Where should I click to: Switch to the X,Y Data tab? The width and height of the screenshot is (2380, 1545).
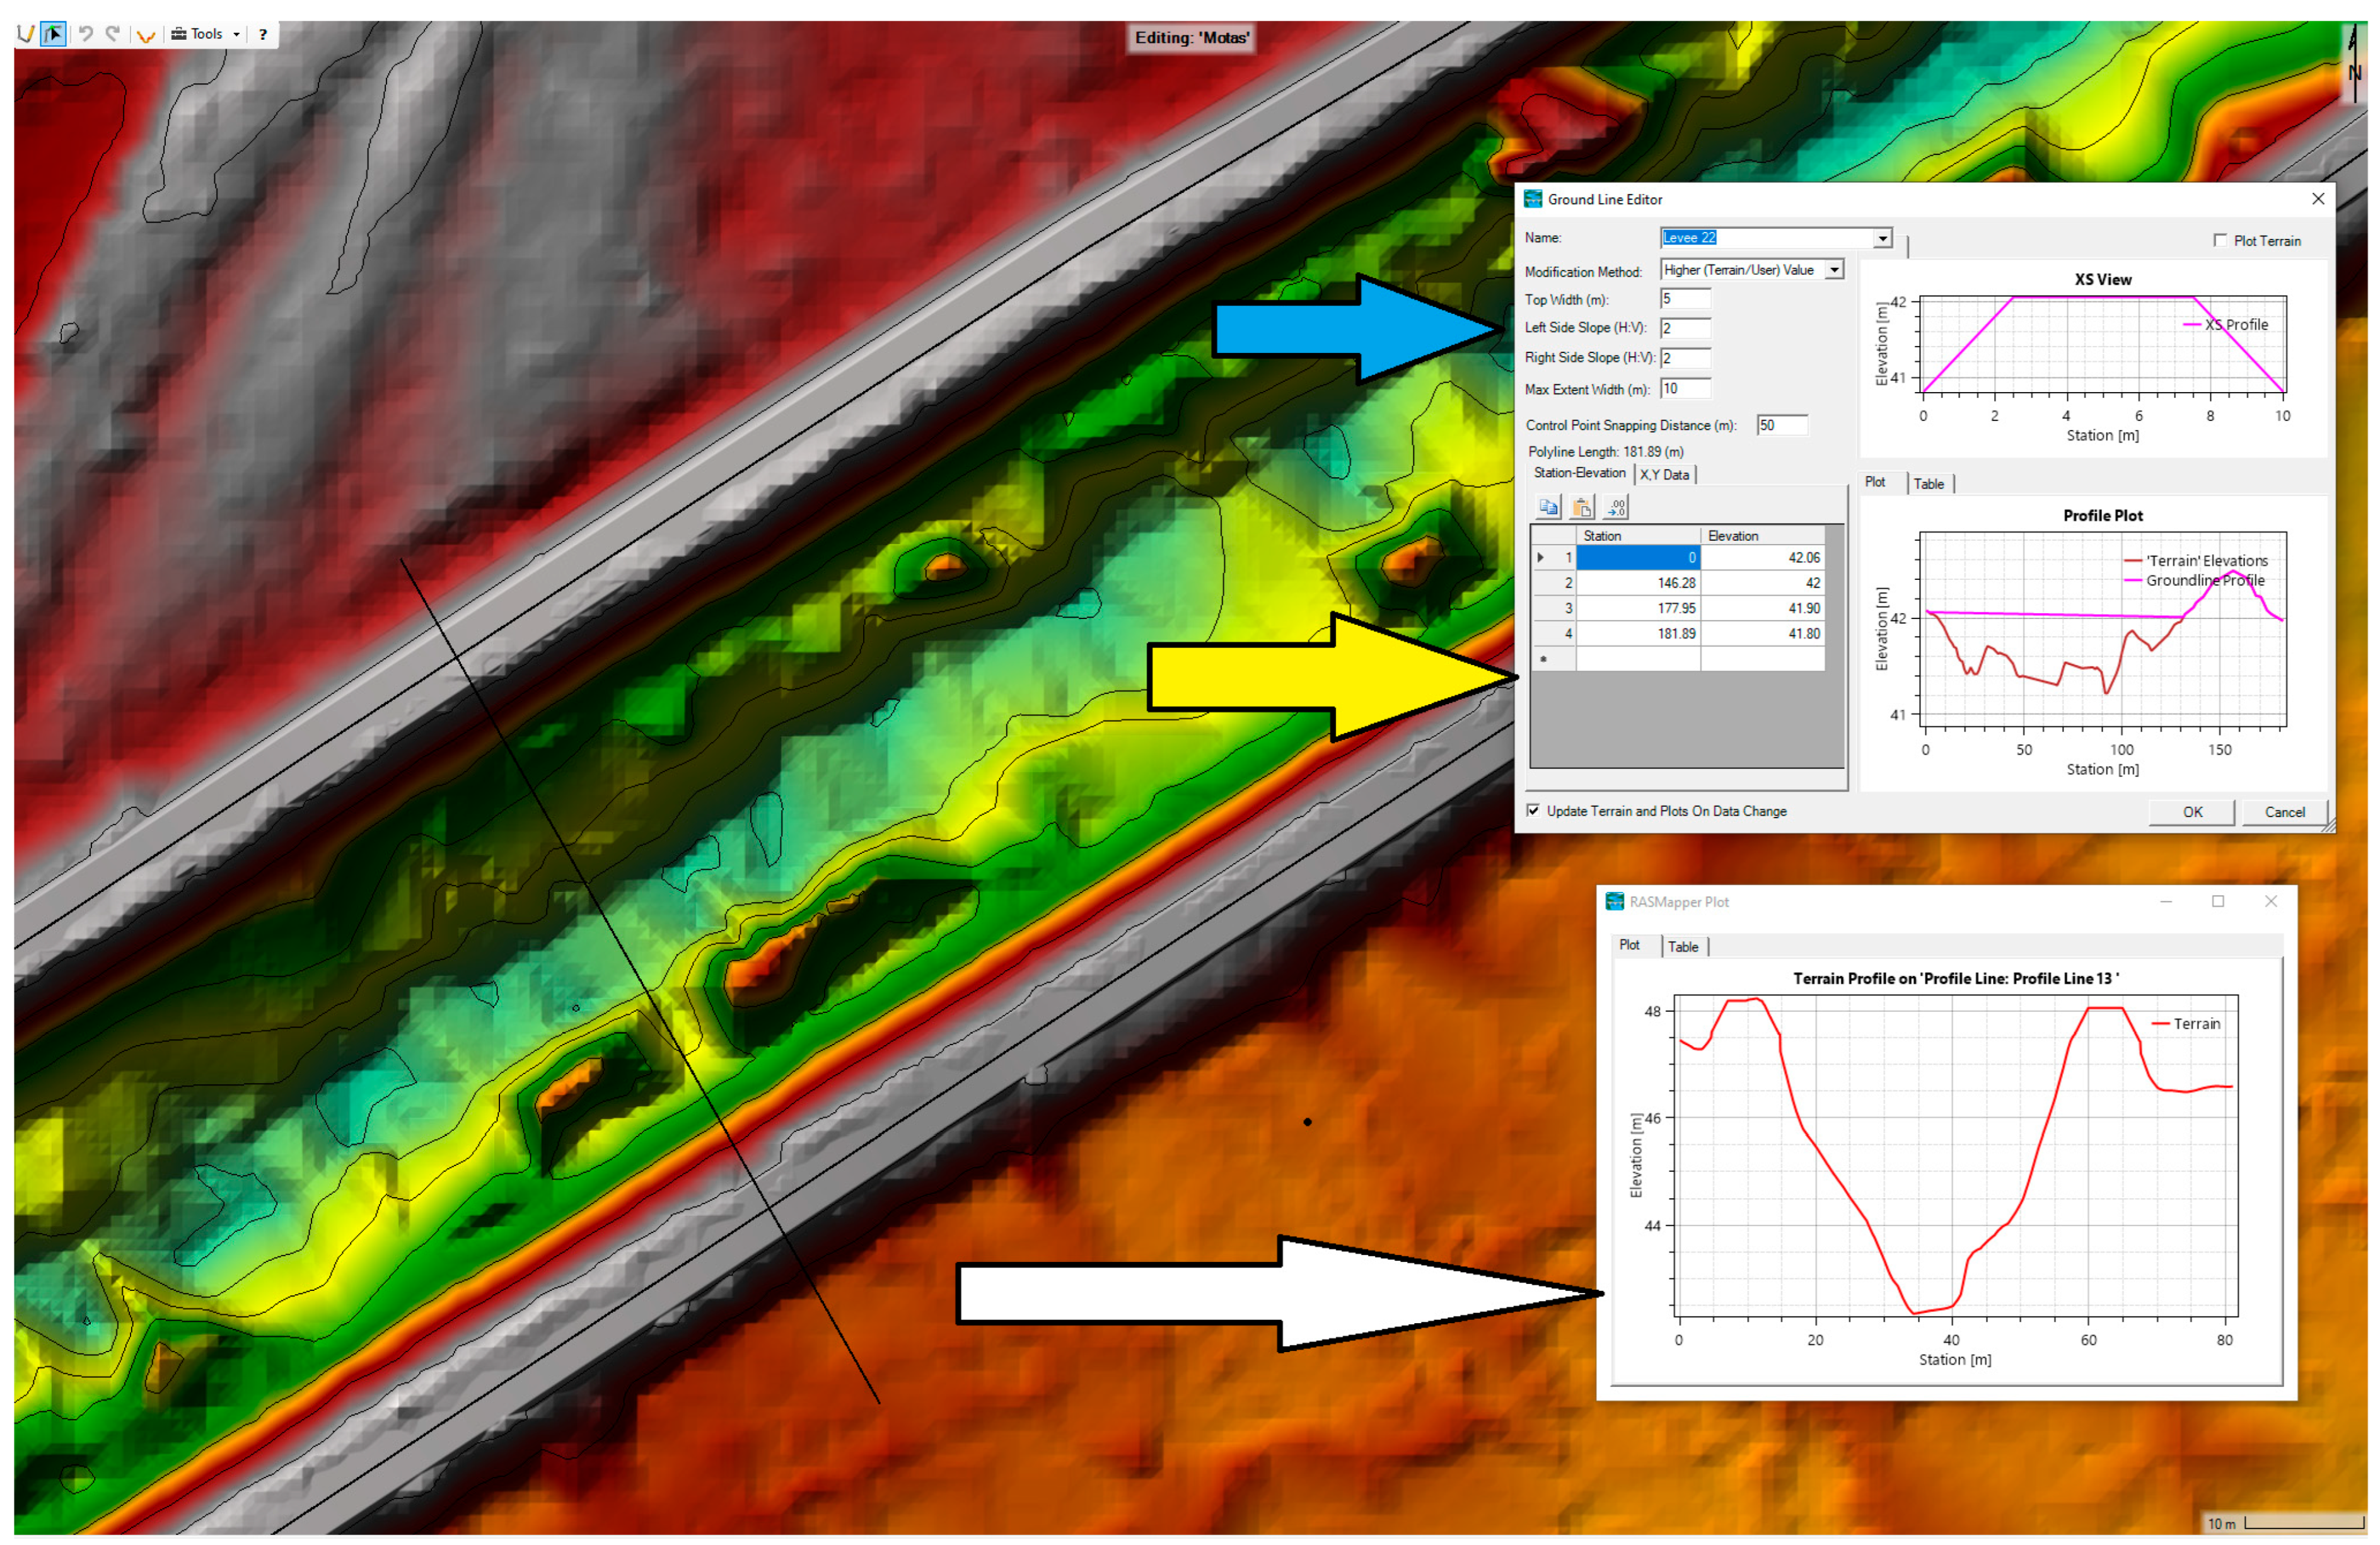pos(1664,475)
